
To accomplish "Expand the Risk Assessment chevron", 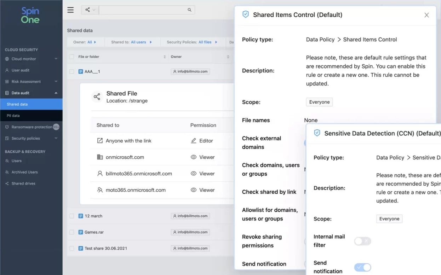I will [x=56, y=81].
